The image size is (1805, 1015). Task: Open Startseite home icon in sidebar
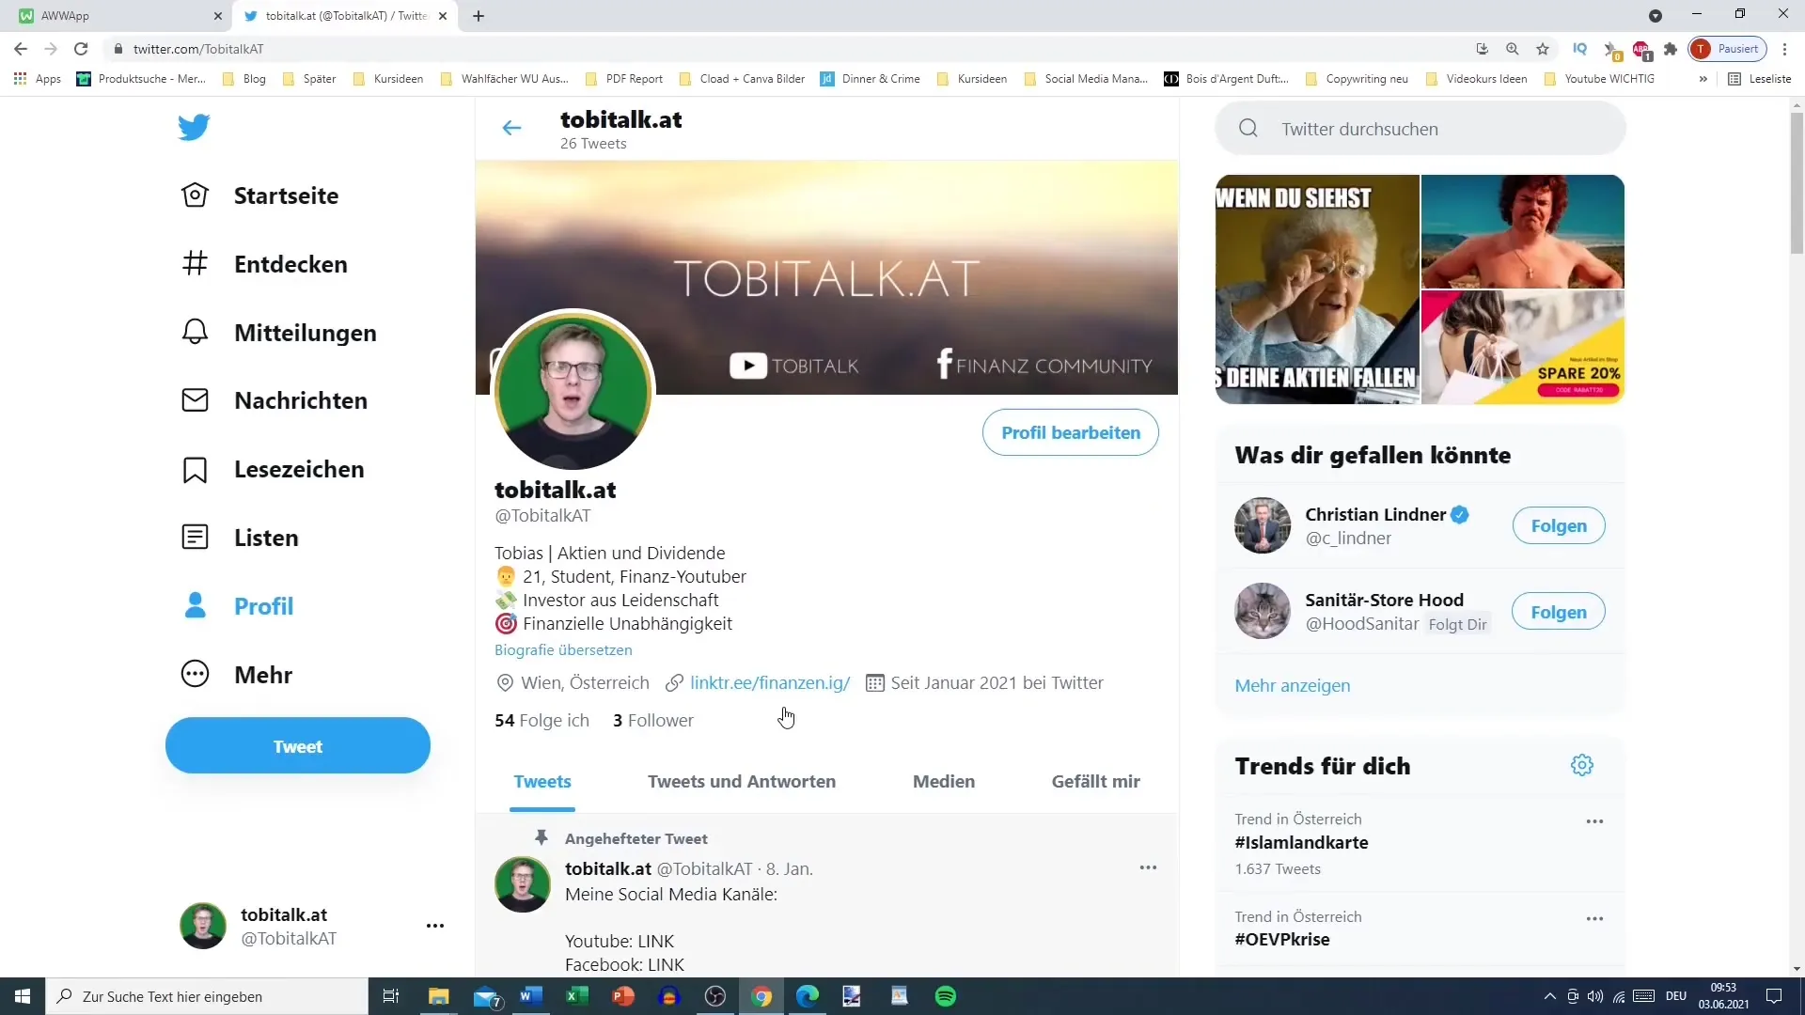[x=195, y=195]
